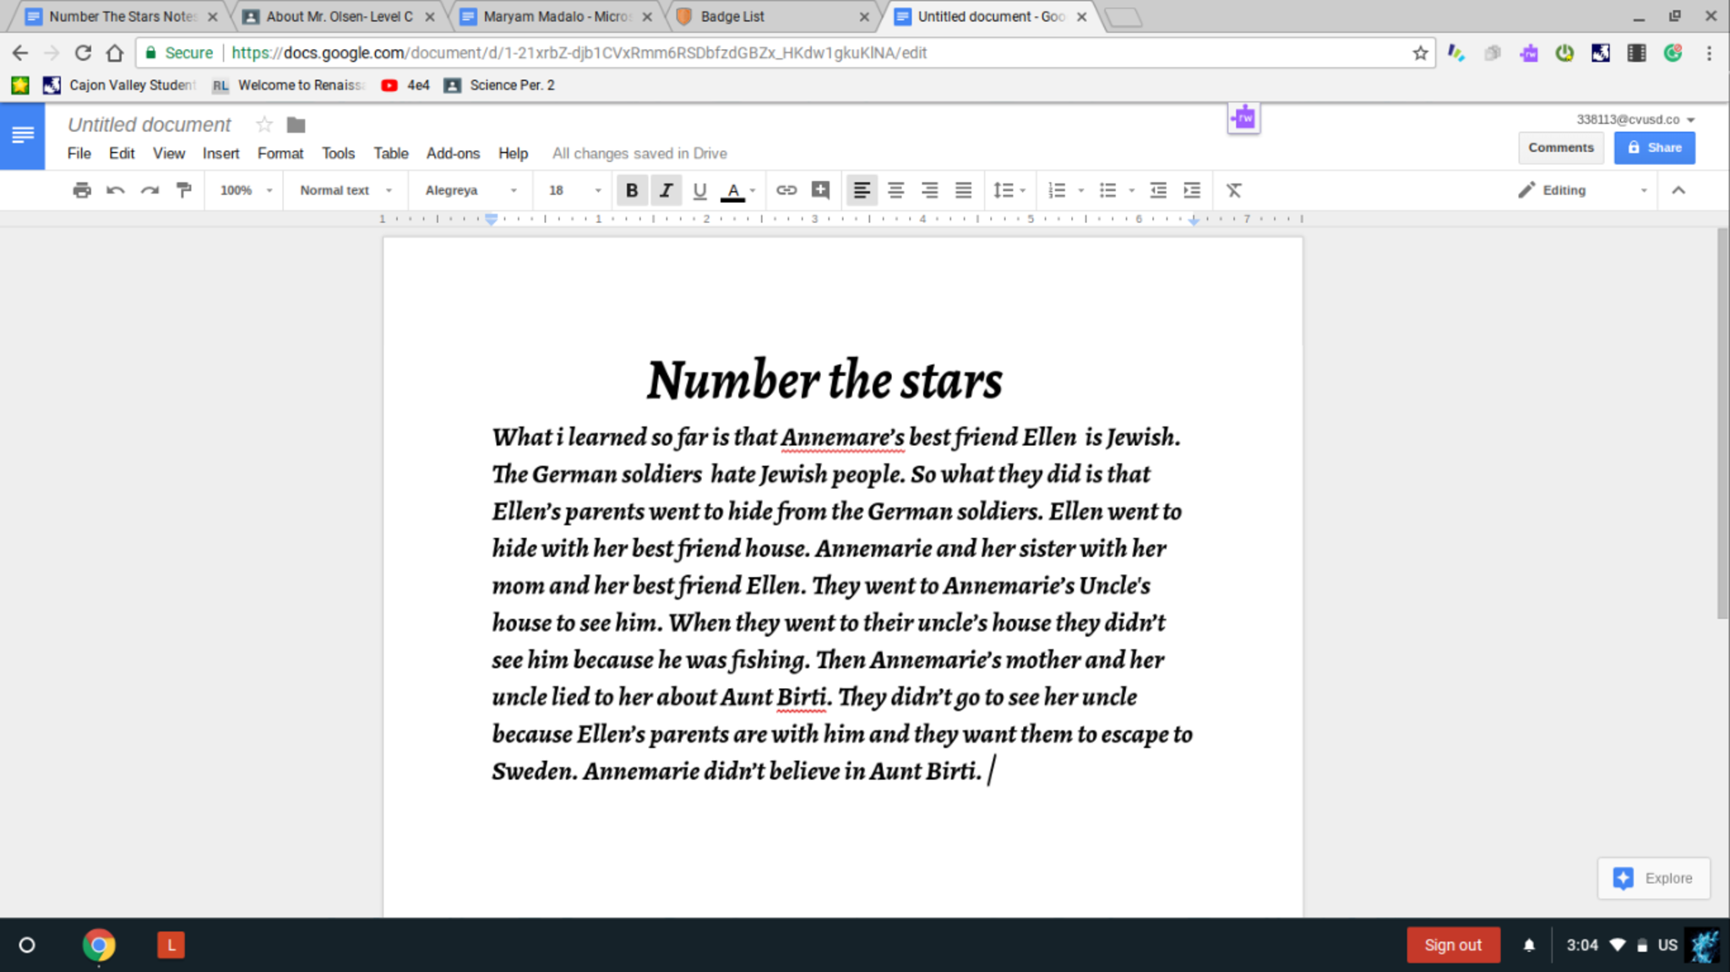Click the undo arrow icon
The image size is (1730, 972).
[116, 190]
